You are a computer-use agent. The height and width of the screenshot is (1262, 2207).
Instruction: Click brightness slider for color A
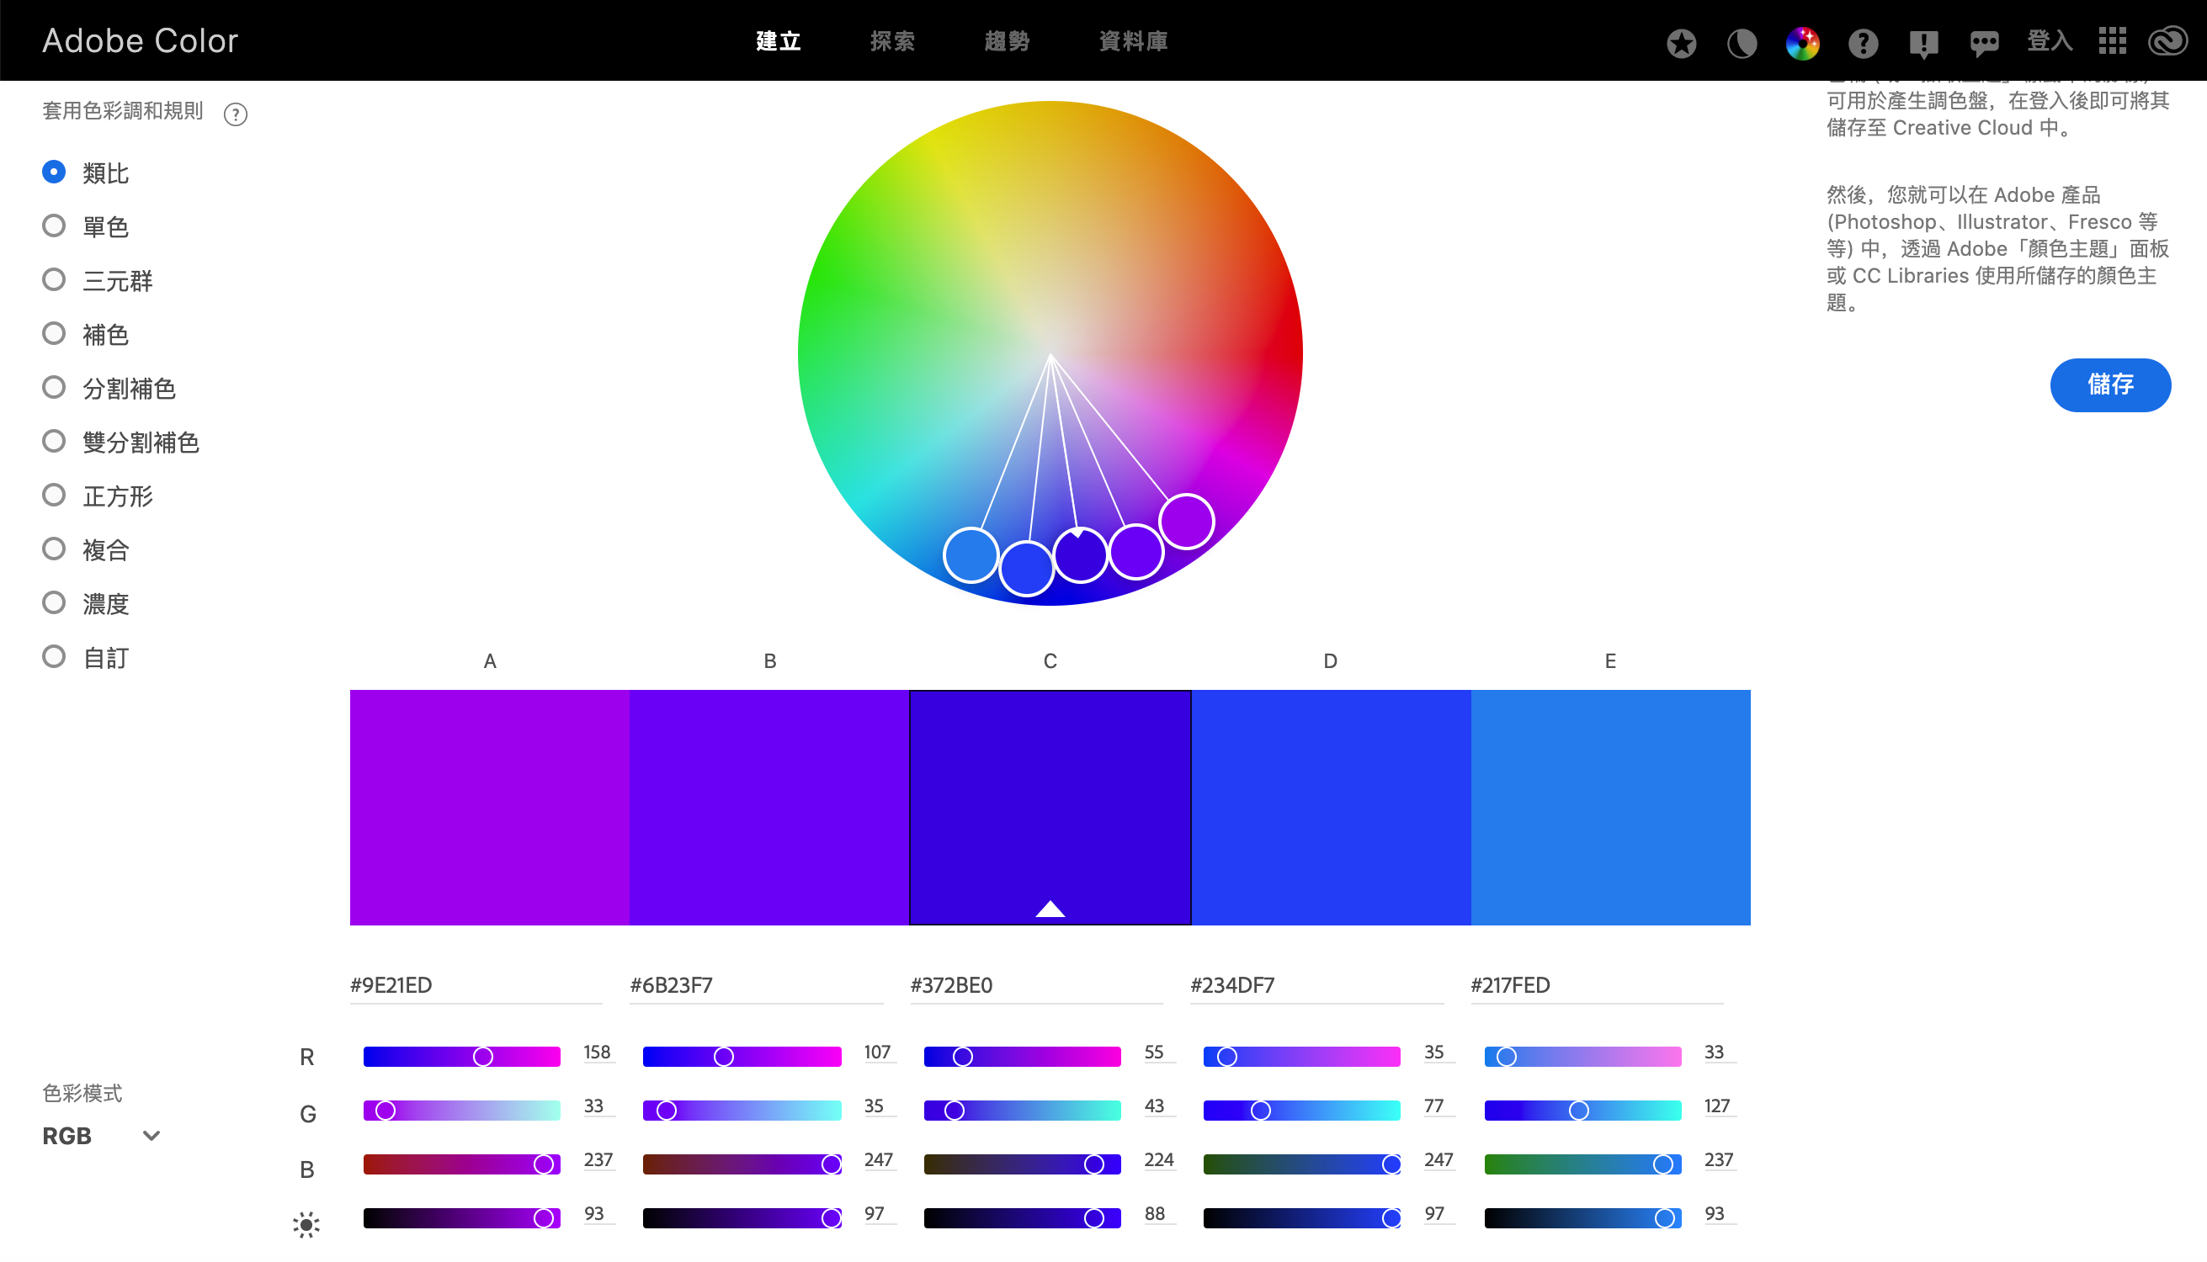pyautogui.click(x=461, y=1217)
